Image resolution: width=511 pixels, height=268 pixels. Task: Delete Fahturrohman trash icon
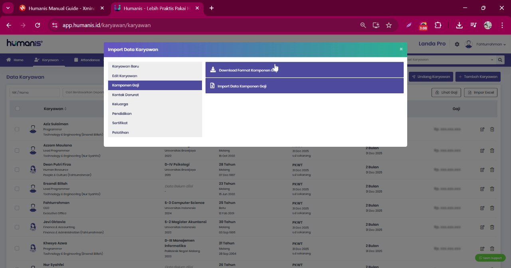492,208
